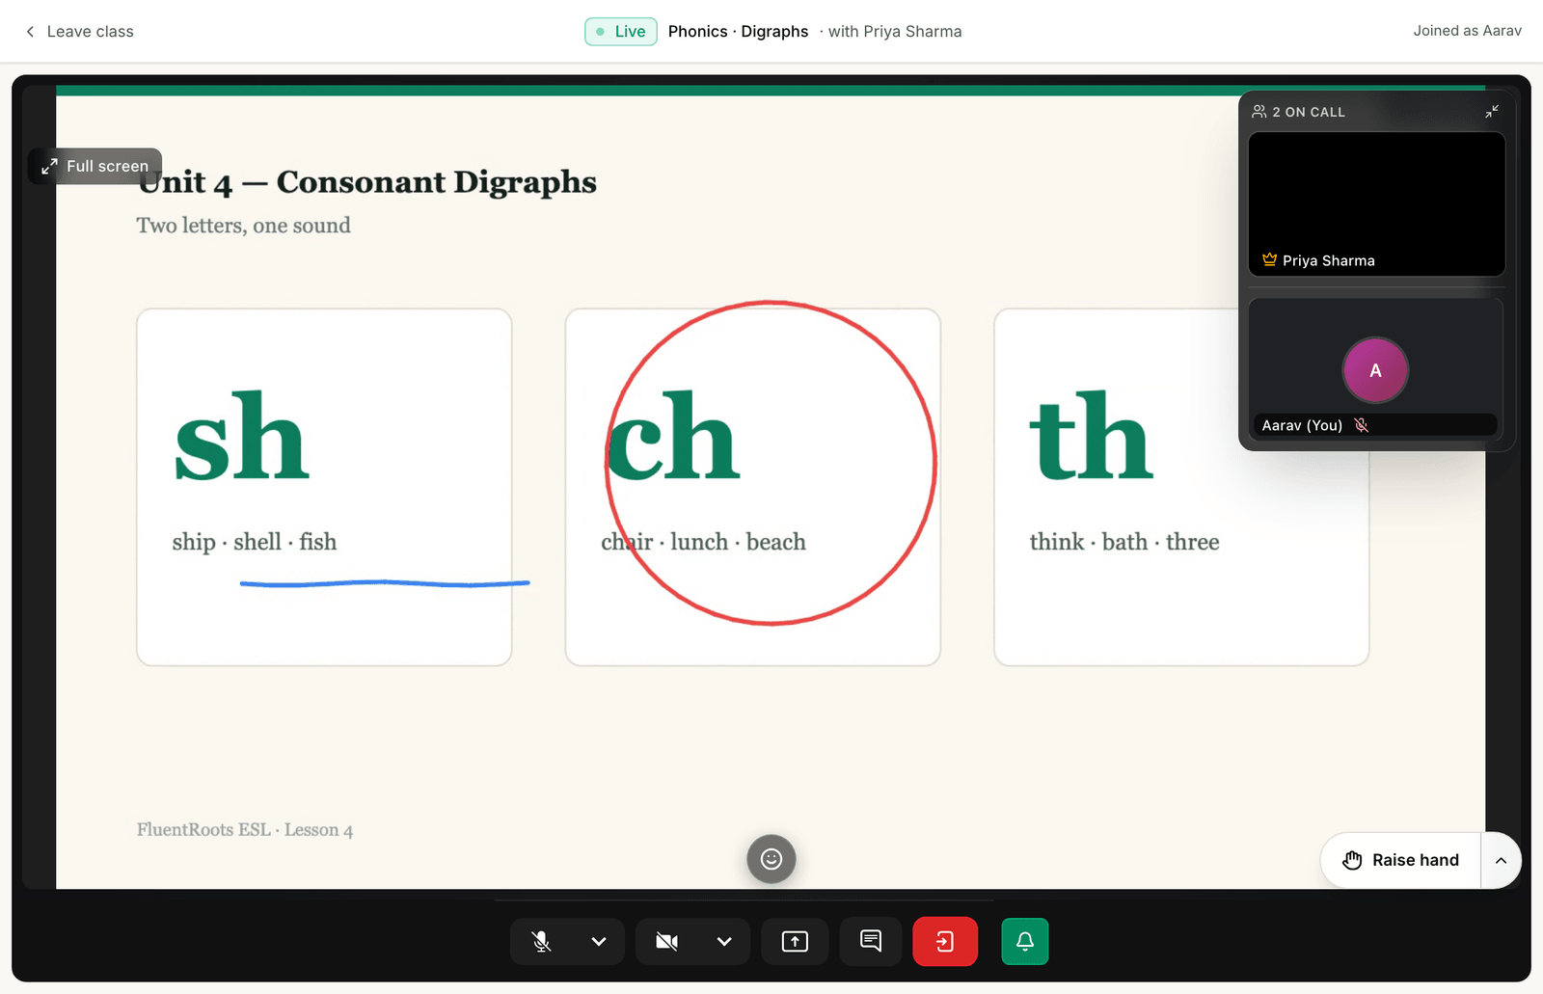Click the green notification bell button

coord(1025,941)
